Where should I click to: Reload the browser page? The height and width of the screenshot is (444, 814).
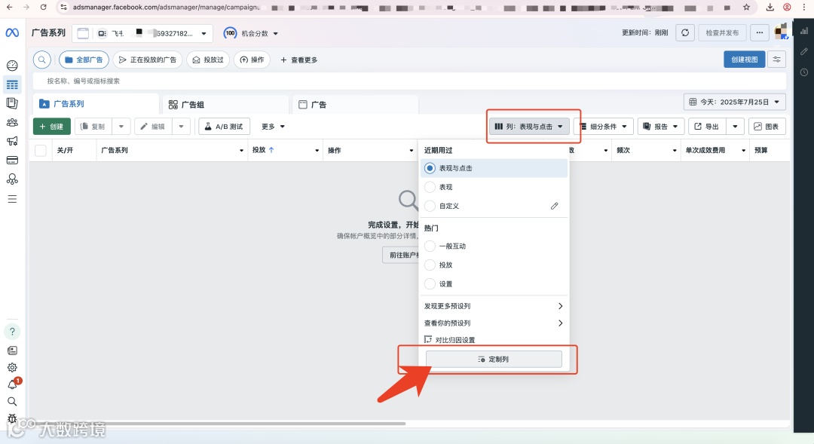click(43, 8)
